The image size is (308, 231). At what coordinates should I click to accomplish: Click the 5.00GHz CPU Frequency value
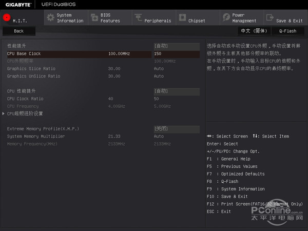pos(162,106)
